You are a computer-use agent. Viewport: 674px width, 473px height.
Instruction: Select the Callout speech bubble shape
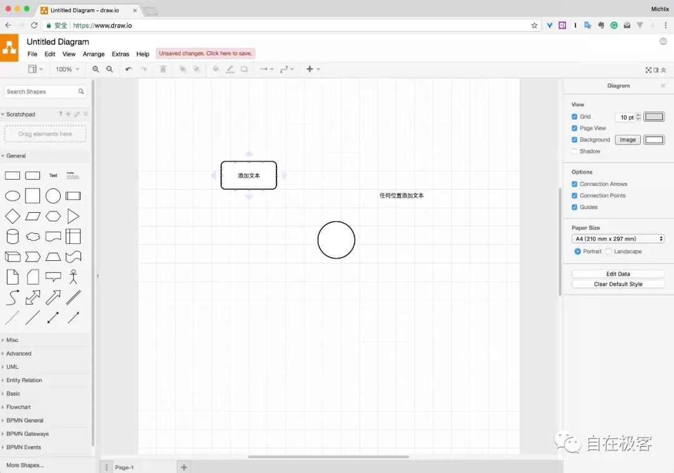tap(53, 276)
